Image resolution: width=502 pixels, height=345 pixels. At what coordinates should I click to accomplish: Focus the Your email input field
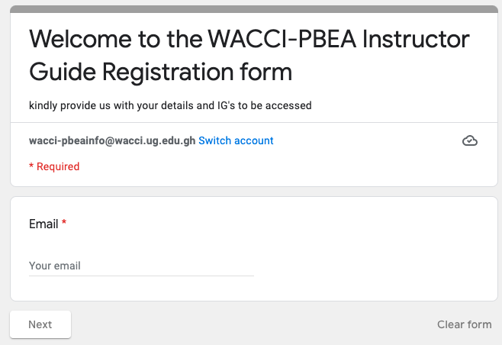(x=141, y=266)
